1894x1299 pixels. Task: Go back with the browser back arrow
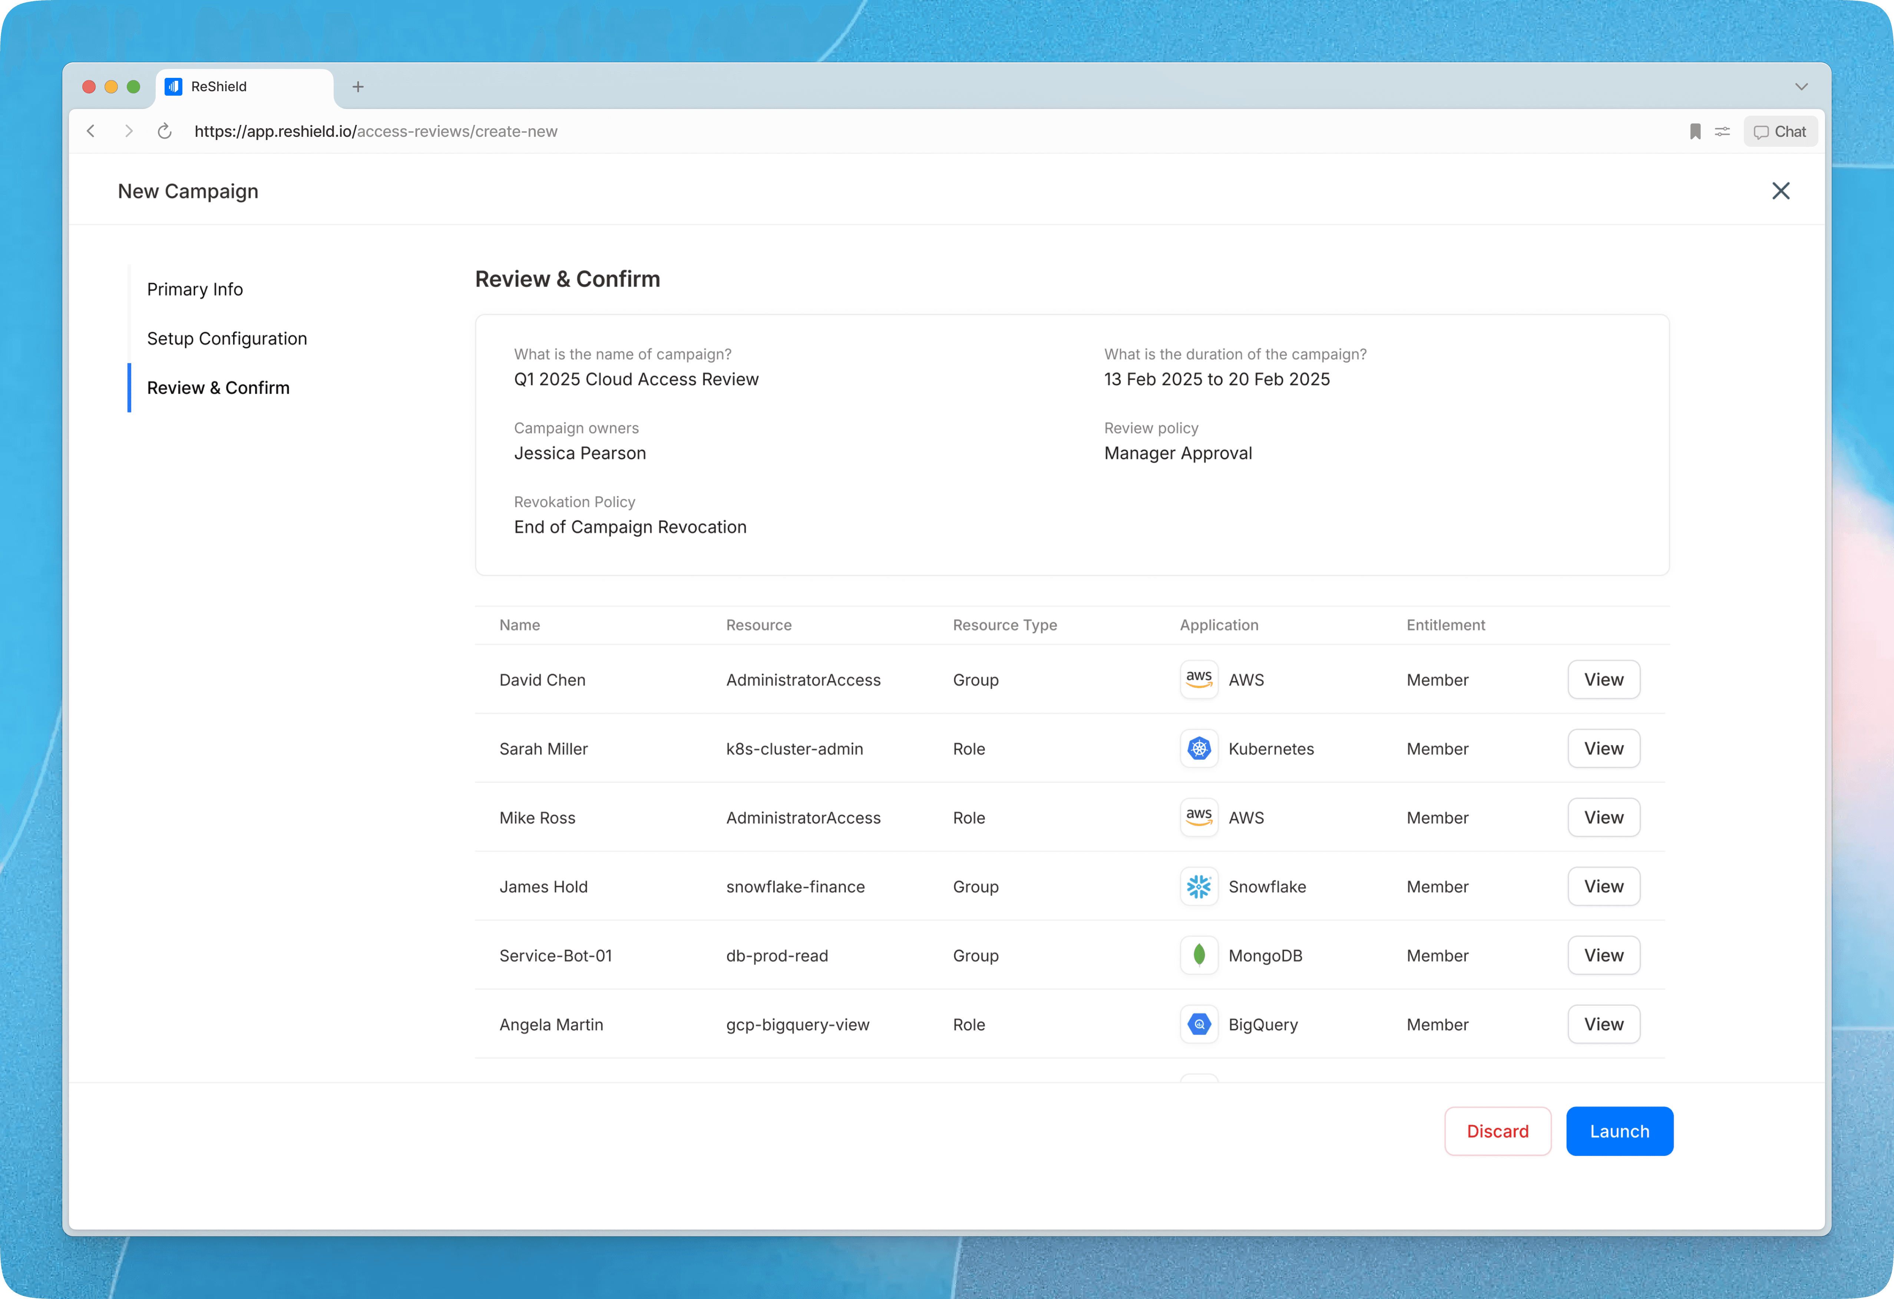click(91, 131)
